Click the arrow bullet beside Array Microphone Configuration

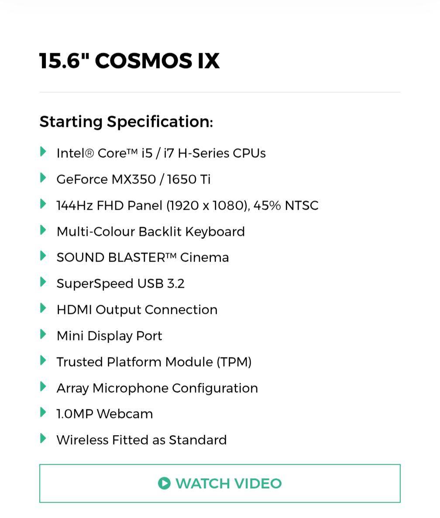[x=43, y=386]
